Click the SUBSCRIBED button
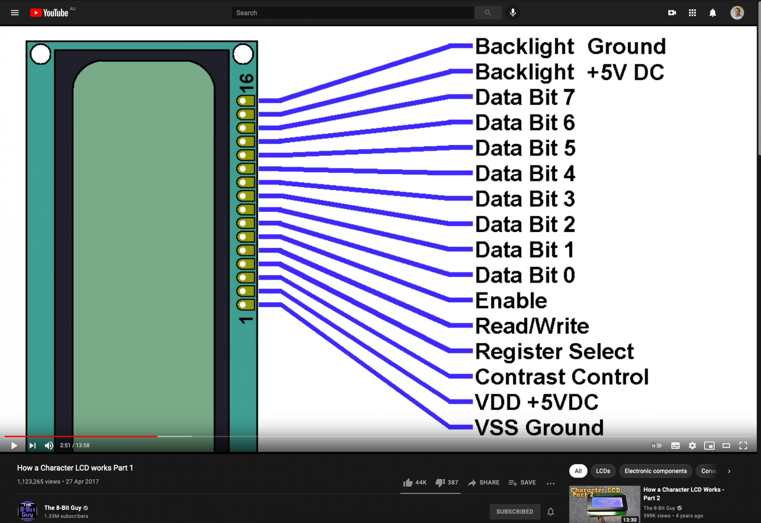Image resolution: width=761 pixels, height=523 pixels. coord(514,512)
